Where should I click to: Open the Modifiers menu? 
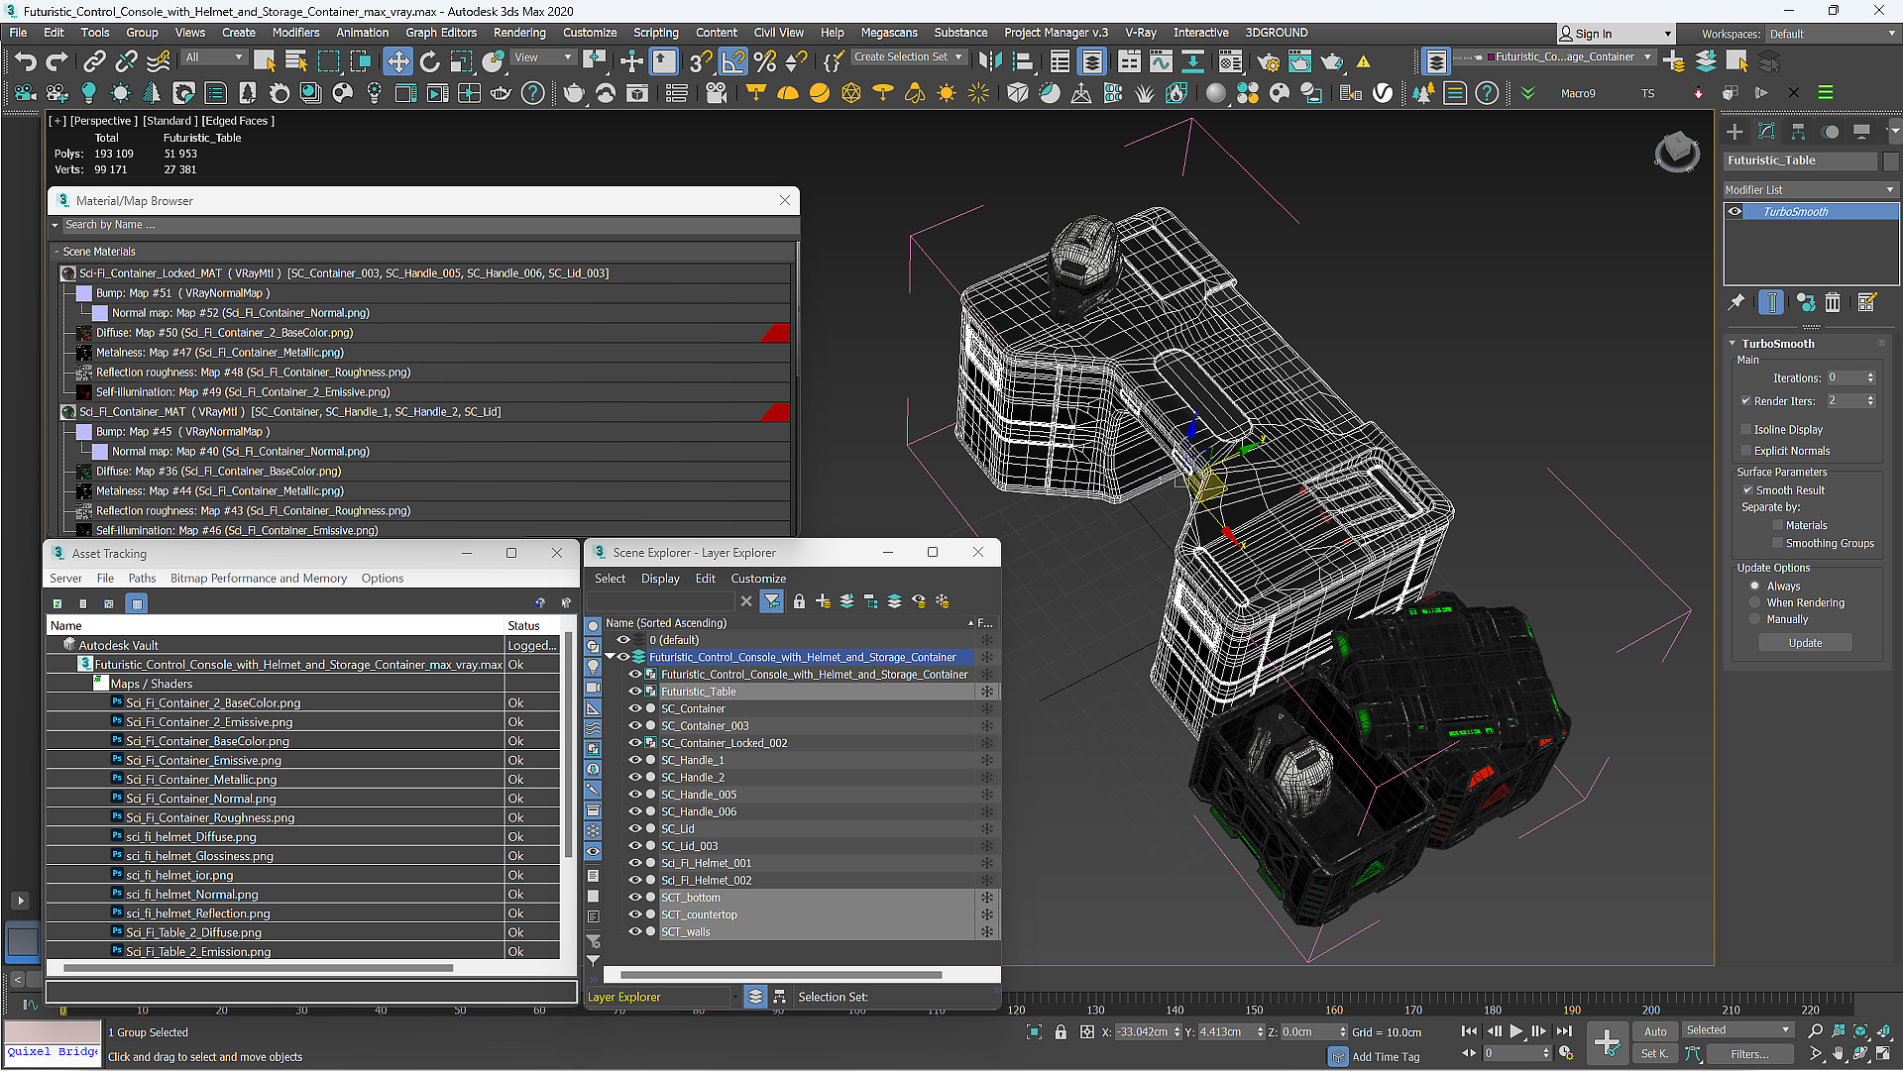click(x=295, y=33)
